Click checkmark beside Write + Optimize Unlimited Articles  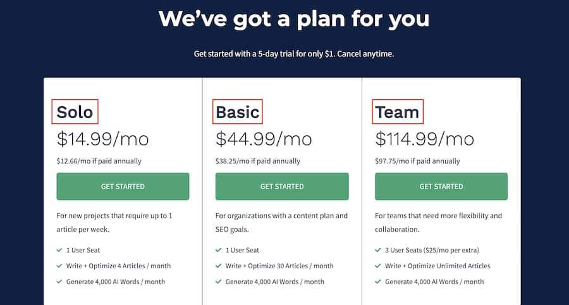pyautogui.click(x=378, y=266)
